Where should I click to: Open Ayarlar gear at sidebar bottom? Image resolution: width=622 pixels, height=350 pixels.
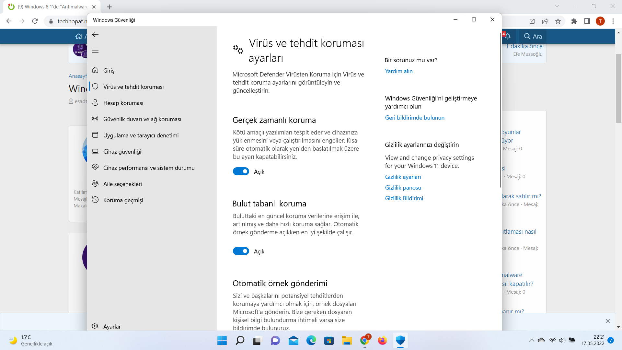click(95, 326)
